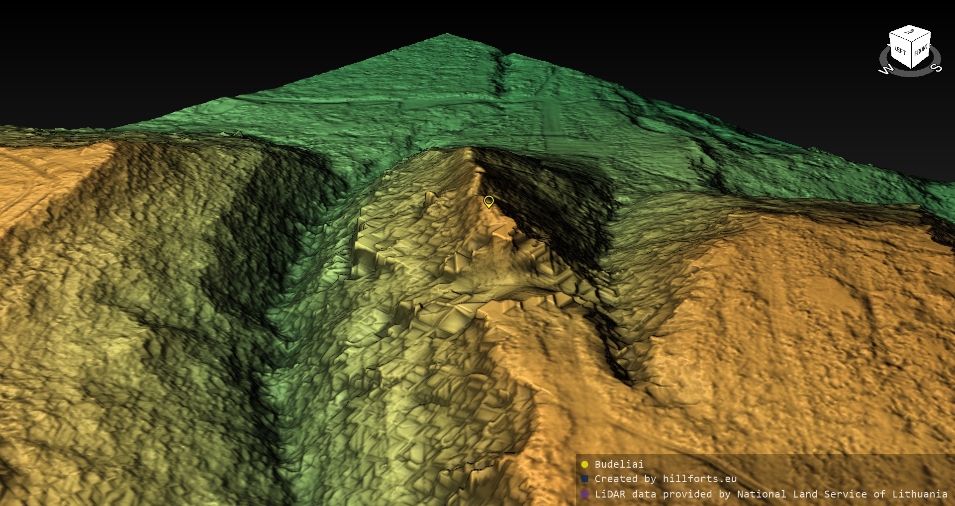
Task: Click the blue square legend marker
Action: (584, 479)
